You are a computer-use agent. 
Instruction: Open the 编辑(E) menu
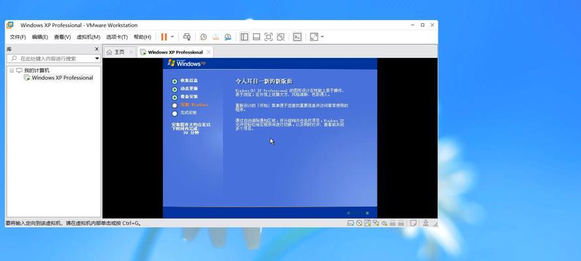point(40,37)
